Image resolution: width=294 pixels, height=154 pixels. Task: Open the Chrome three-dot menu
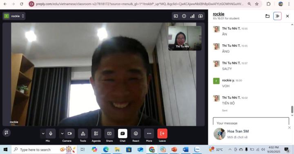click(x=289, y=4)
